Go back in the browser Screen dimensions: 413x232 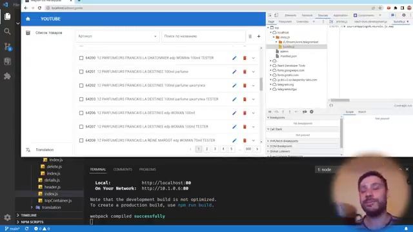pyautogui.click(x=26, y=8)
